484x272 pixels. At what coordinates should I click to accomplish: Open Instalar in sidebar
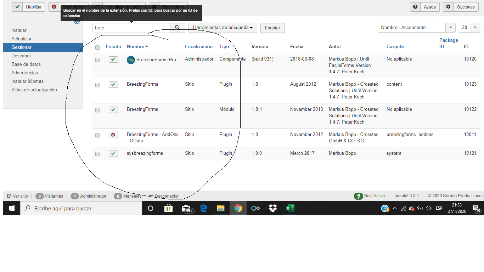[x=19, y=30]
